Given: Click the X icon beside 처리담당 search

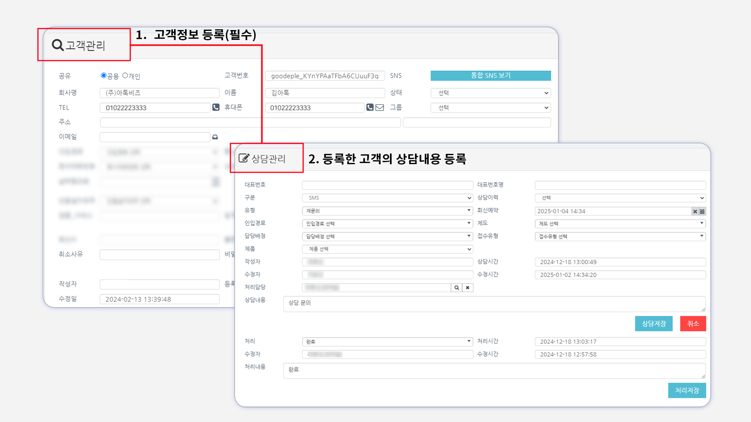Looking at the screenshot, I should (x=467, y=288).
